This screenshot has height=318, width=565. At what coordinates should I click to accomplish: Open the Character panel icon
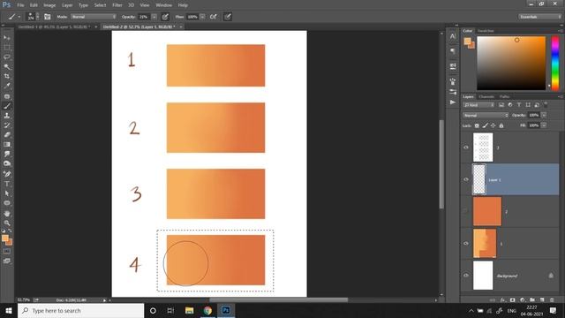click(453, 36)
